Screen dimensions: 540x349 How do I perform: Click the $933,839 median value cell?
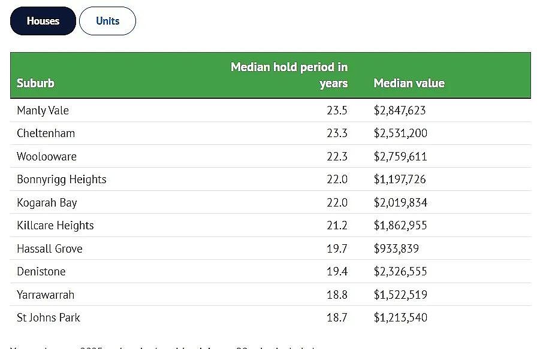(x=396, y=248)
